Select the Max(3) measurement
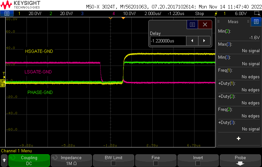 tap(239, 47)
